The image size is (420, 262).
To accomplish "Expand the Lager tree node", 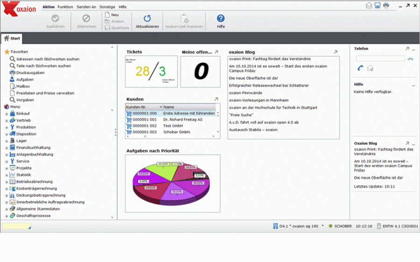I will (x=7, y=141).
